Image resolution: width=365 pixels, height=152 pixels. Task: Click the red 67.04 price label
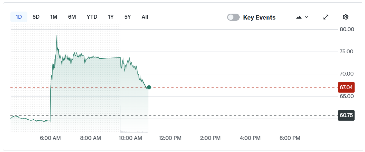[x=346, y=87]
